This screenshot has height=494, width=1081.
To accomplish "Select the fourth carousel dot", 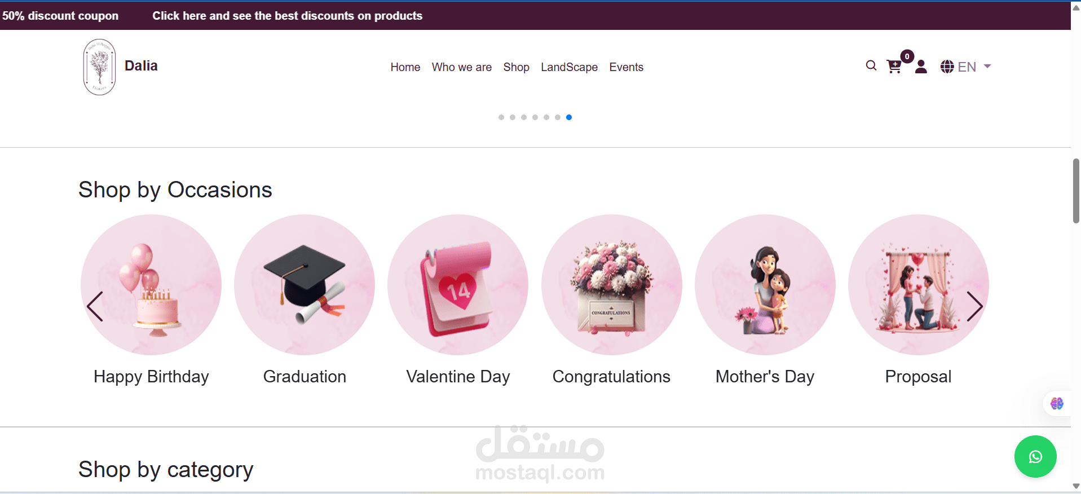I will point(535,117).
